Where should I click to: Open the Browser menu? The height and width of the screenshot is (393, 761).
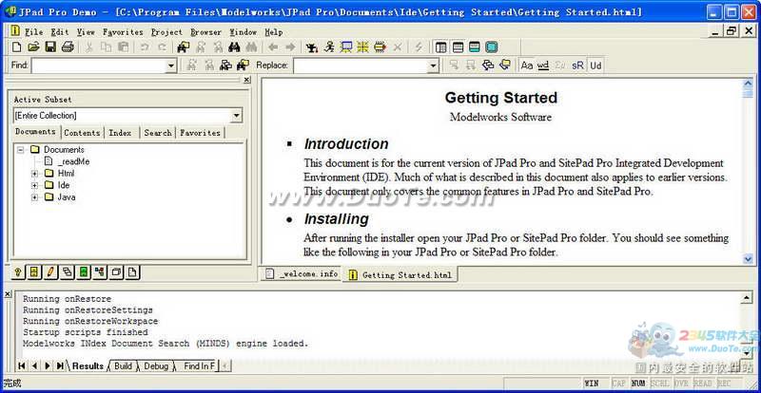tap(205, 32)
